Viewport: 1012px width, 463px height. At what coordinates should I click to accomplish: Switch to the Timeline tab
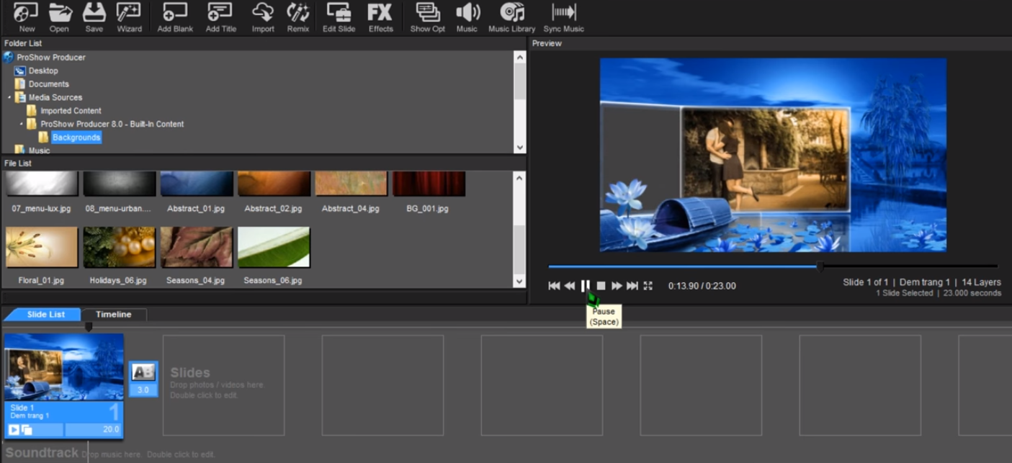click(x=114, y=314)
